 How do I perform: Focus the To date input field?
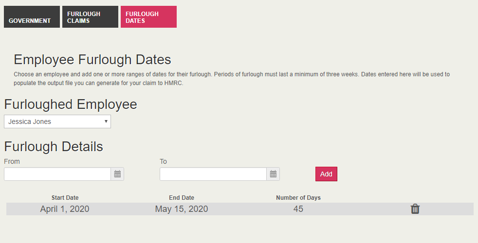(x=213, y=174)
